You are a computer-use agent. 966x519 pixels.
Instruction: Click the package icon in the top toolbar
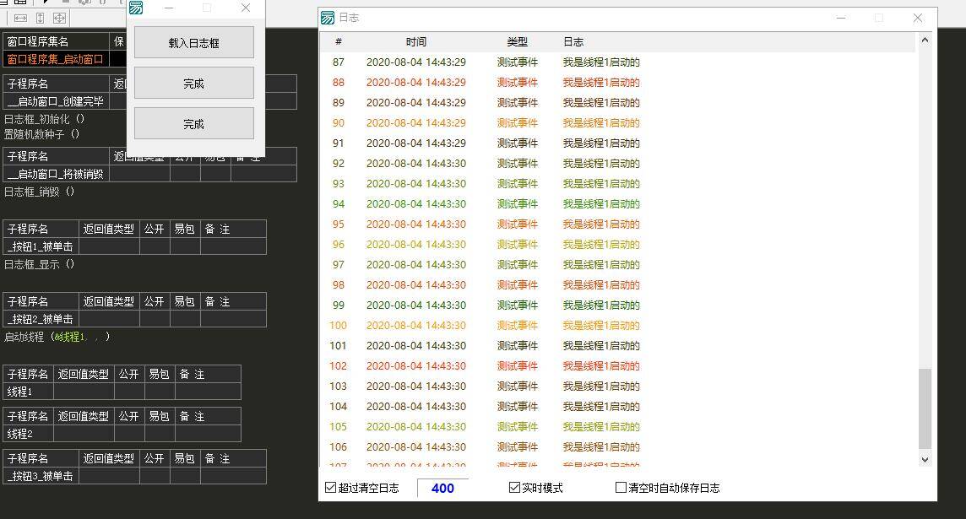pos(84,3)
